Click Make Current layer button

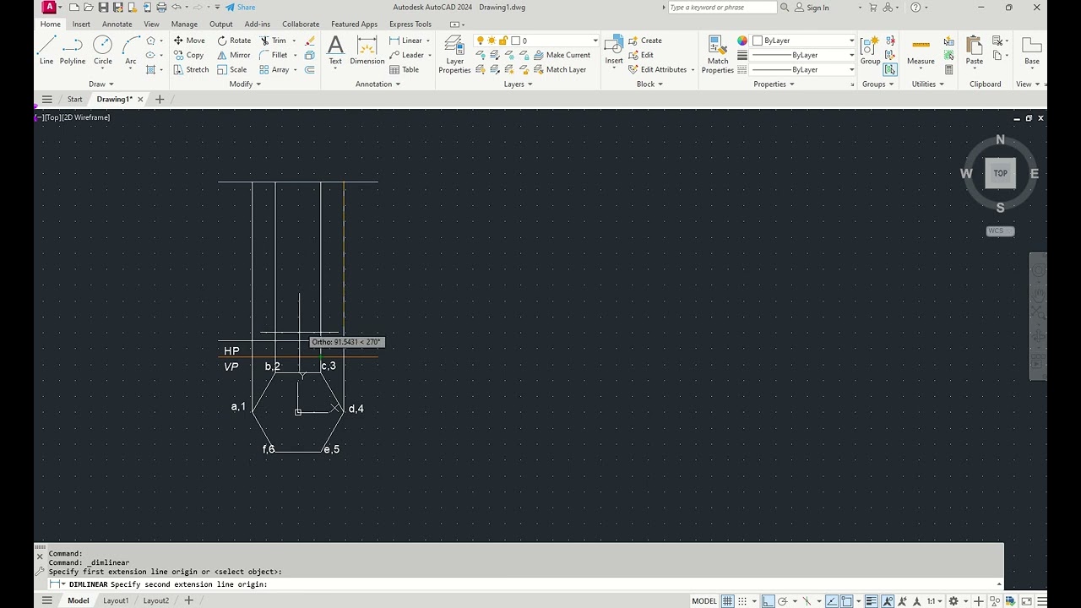[x=562, y=55]
